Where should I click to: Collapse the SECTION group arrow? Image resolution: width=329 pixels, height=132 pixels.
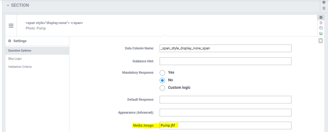coord(8,5)
